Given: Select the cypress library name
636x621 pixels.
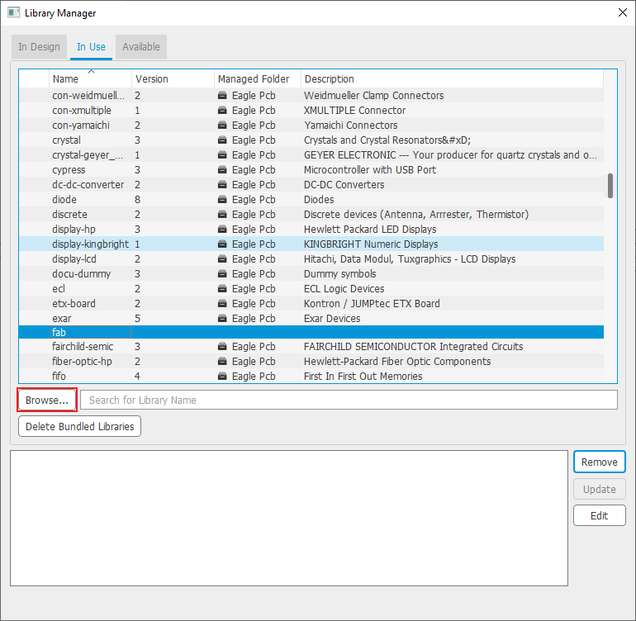Looking at the screenshot, I should click(69, 170).
